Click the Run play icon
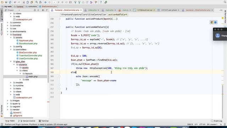The height and width of the screenshot is (128, 227). [x=59, y=2]
